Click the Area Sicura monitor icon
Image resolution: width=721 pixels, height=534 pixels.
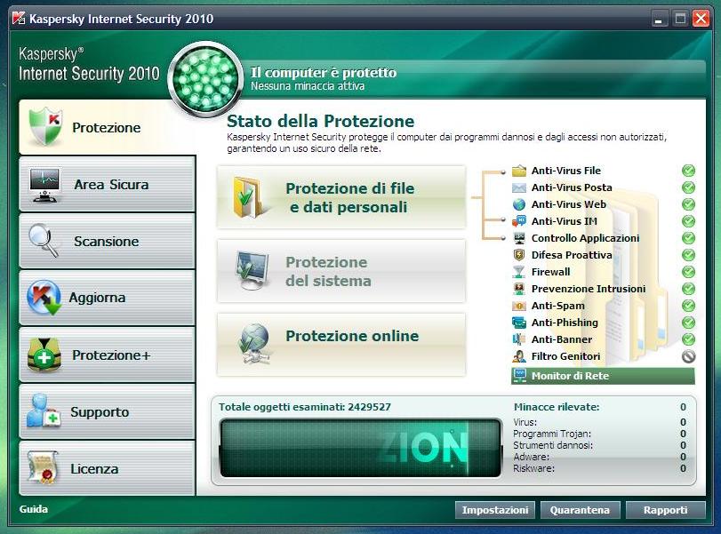pyautogui.click(x=44, y=185)
